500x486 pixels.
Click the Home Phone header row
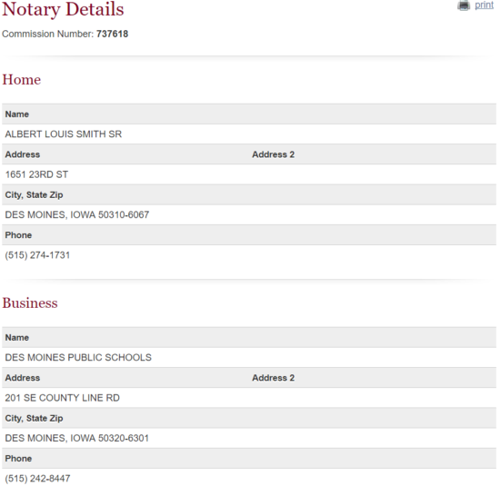[249, 235]
